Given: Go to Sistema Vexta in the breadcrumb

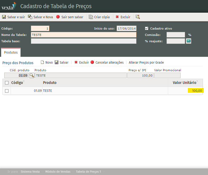Looking at the screenshot, I should click(x=30, y=172).
